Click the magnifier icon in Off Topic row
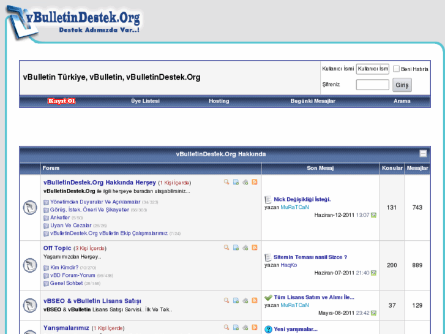This screenshot has height=334, width=445. tap(226, 248)
